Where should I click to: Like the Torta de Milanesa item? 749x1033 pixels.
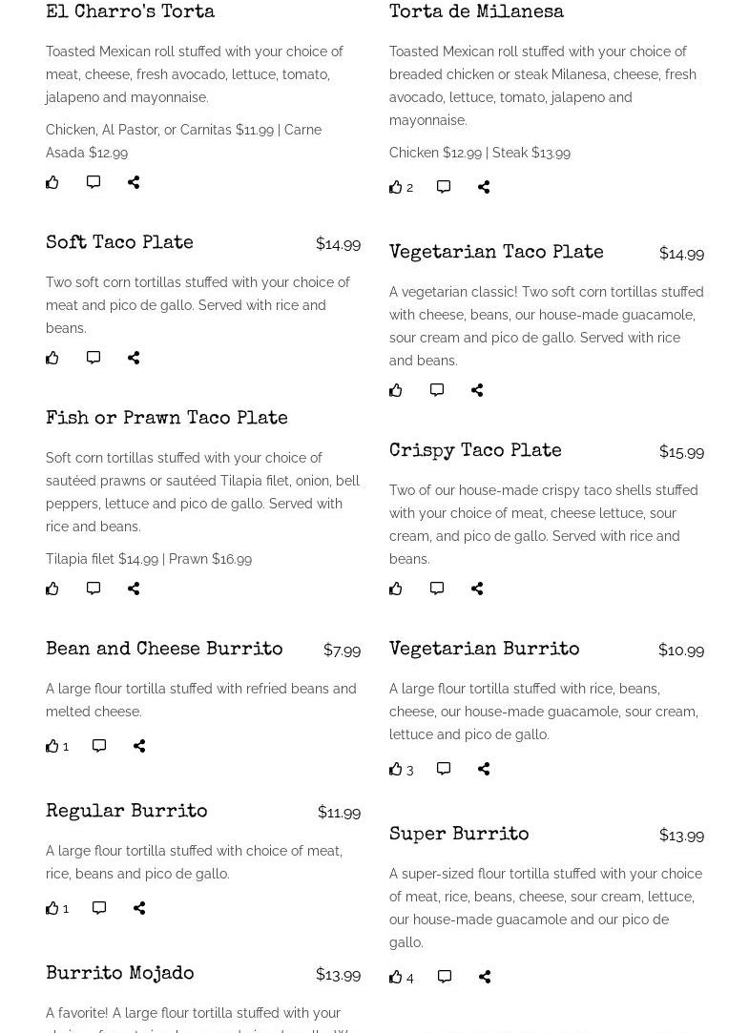[x=396, y=188]
